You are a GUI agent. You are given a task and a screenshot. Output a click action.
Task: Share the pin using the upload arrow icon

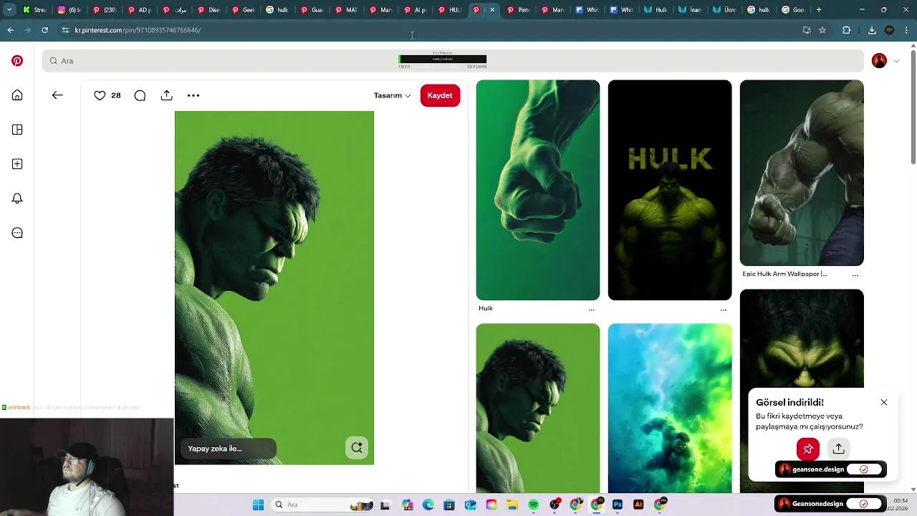[x=167, y=95]
